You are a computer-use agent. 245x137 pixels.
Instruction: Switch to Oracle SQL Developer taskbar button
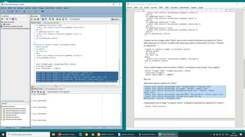tap(168, 134)
